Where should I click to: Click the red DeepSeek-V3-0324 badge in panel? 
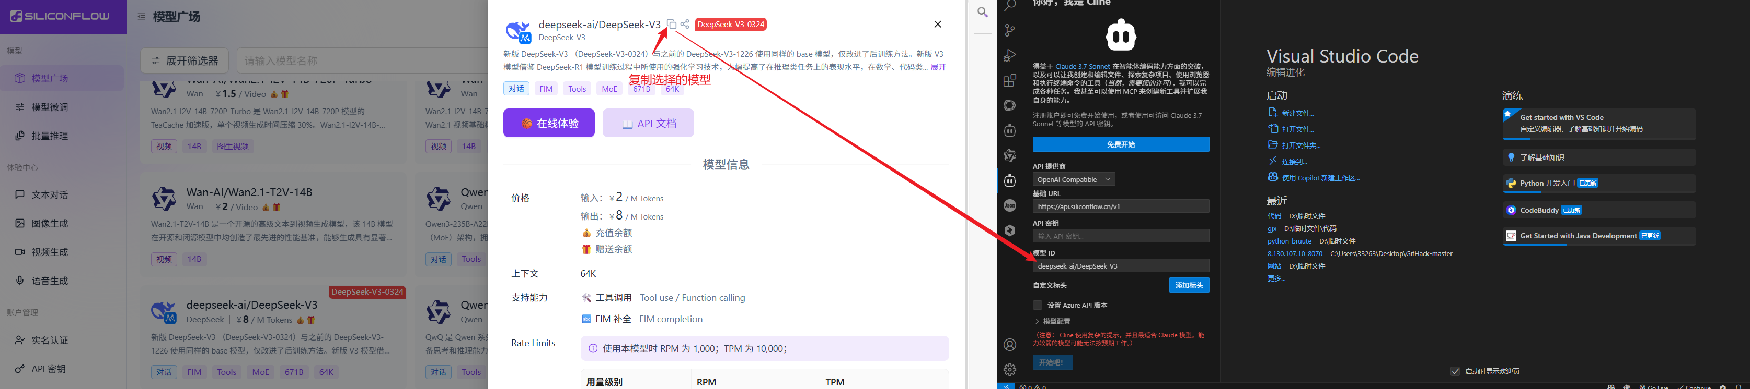(731, 25)
